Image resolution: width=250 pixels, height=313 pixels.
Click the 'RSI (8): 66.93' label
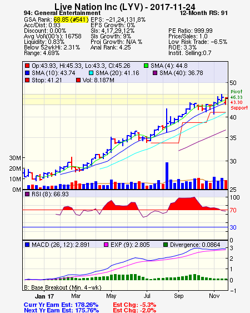point(50,194)
